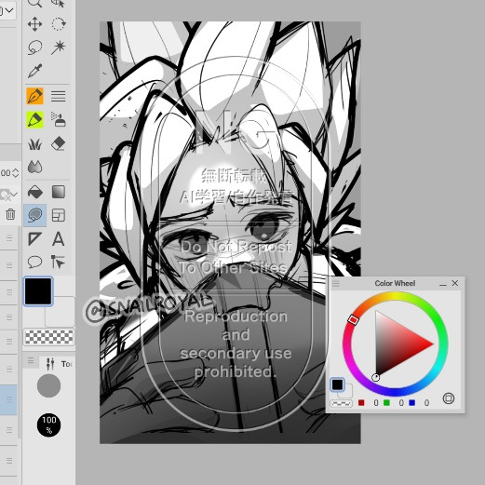
Task: Select the highlighted lasso fill tool
Action: point(35,215)
